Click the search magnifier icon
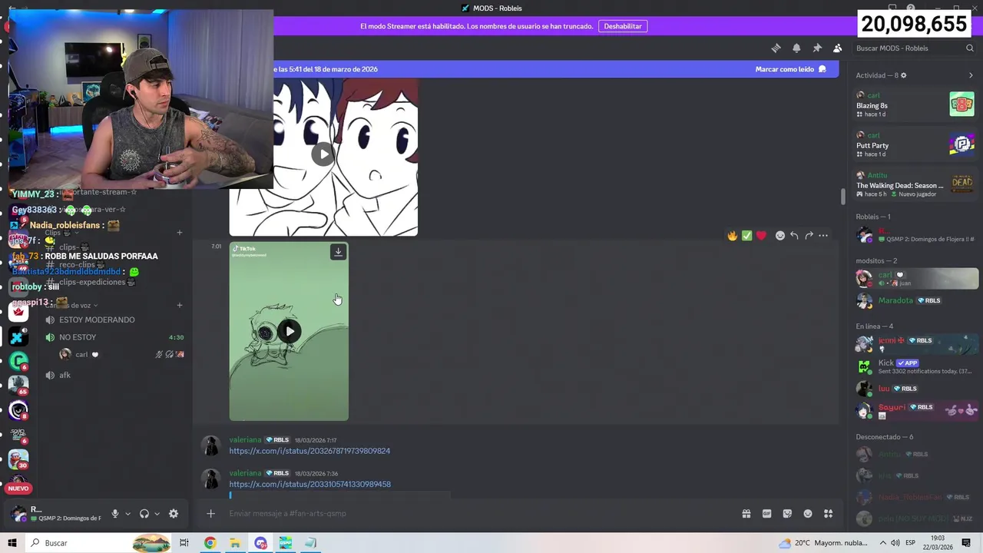 pyautogui.click(x=970, y=48)
